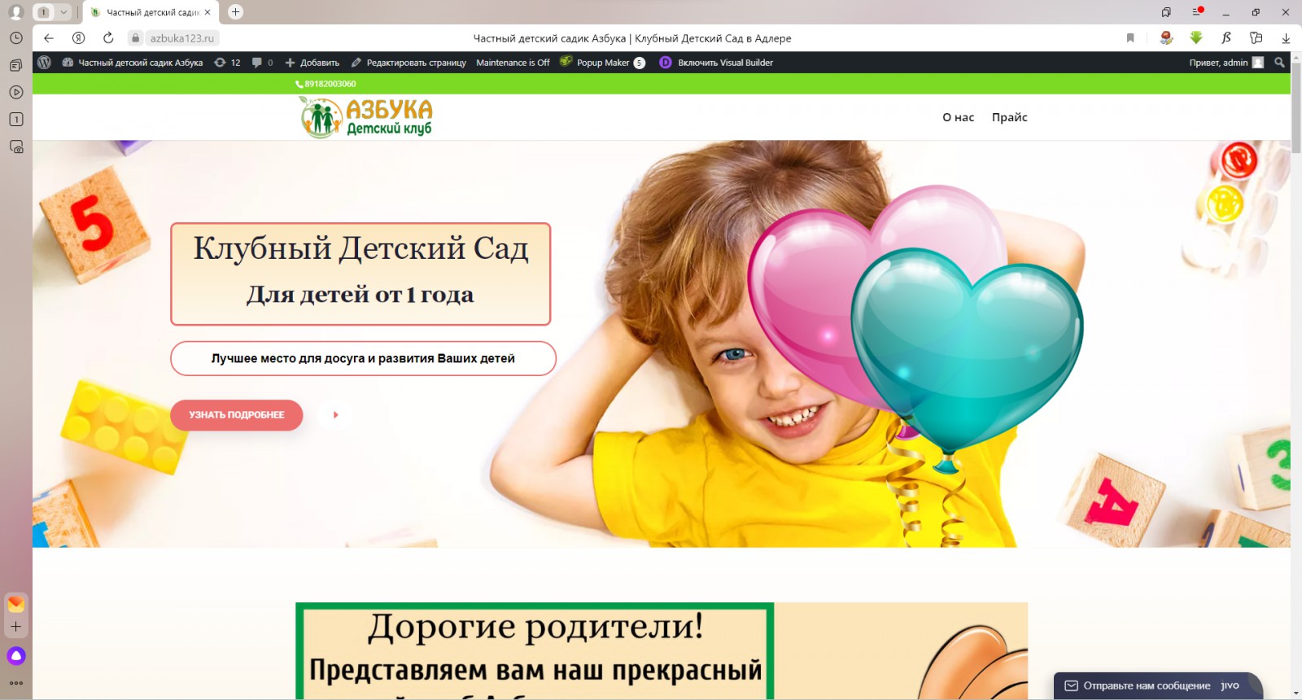Open the video play icon in sidebar
Viewport: 1302px width, 700px height.
pos(15,92)
